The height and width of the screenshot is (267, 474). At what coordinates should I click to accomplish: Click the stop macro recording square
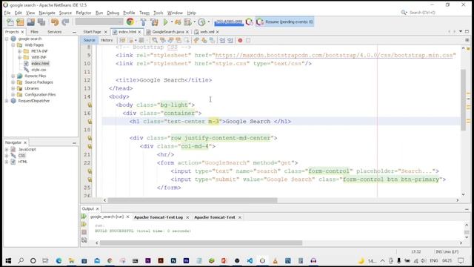[x=248, y=40]
